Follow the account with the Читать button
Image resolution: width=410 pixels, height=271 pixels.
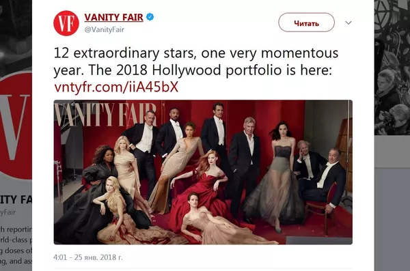(306, 23)
